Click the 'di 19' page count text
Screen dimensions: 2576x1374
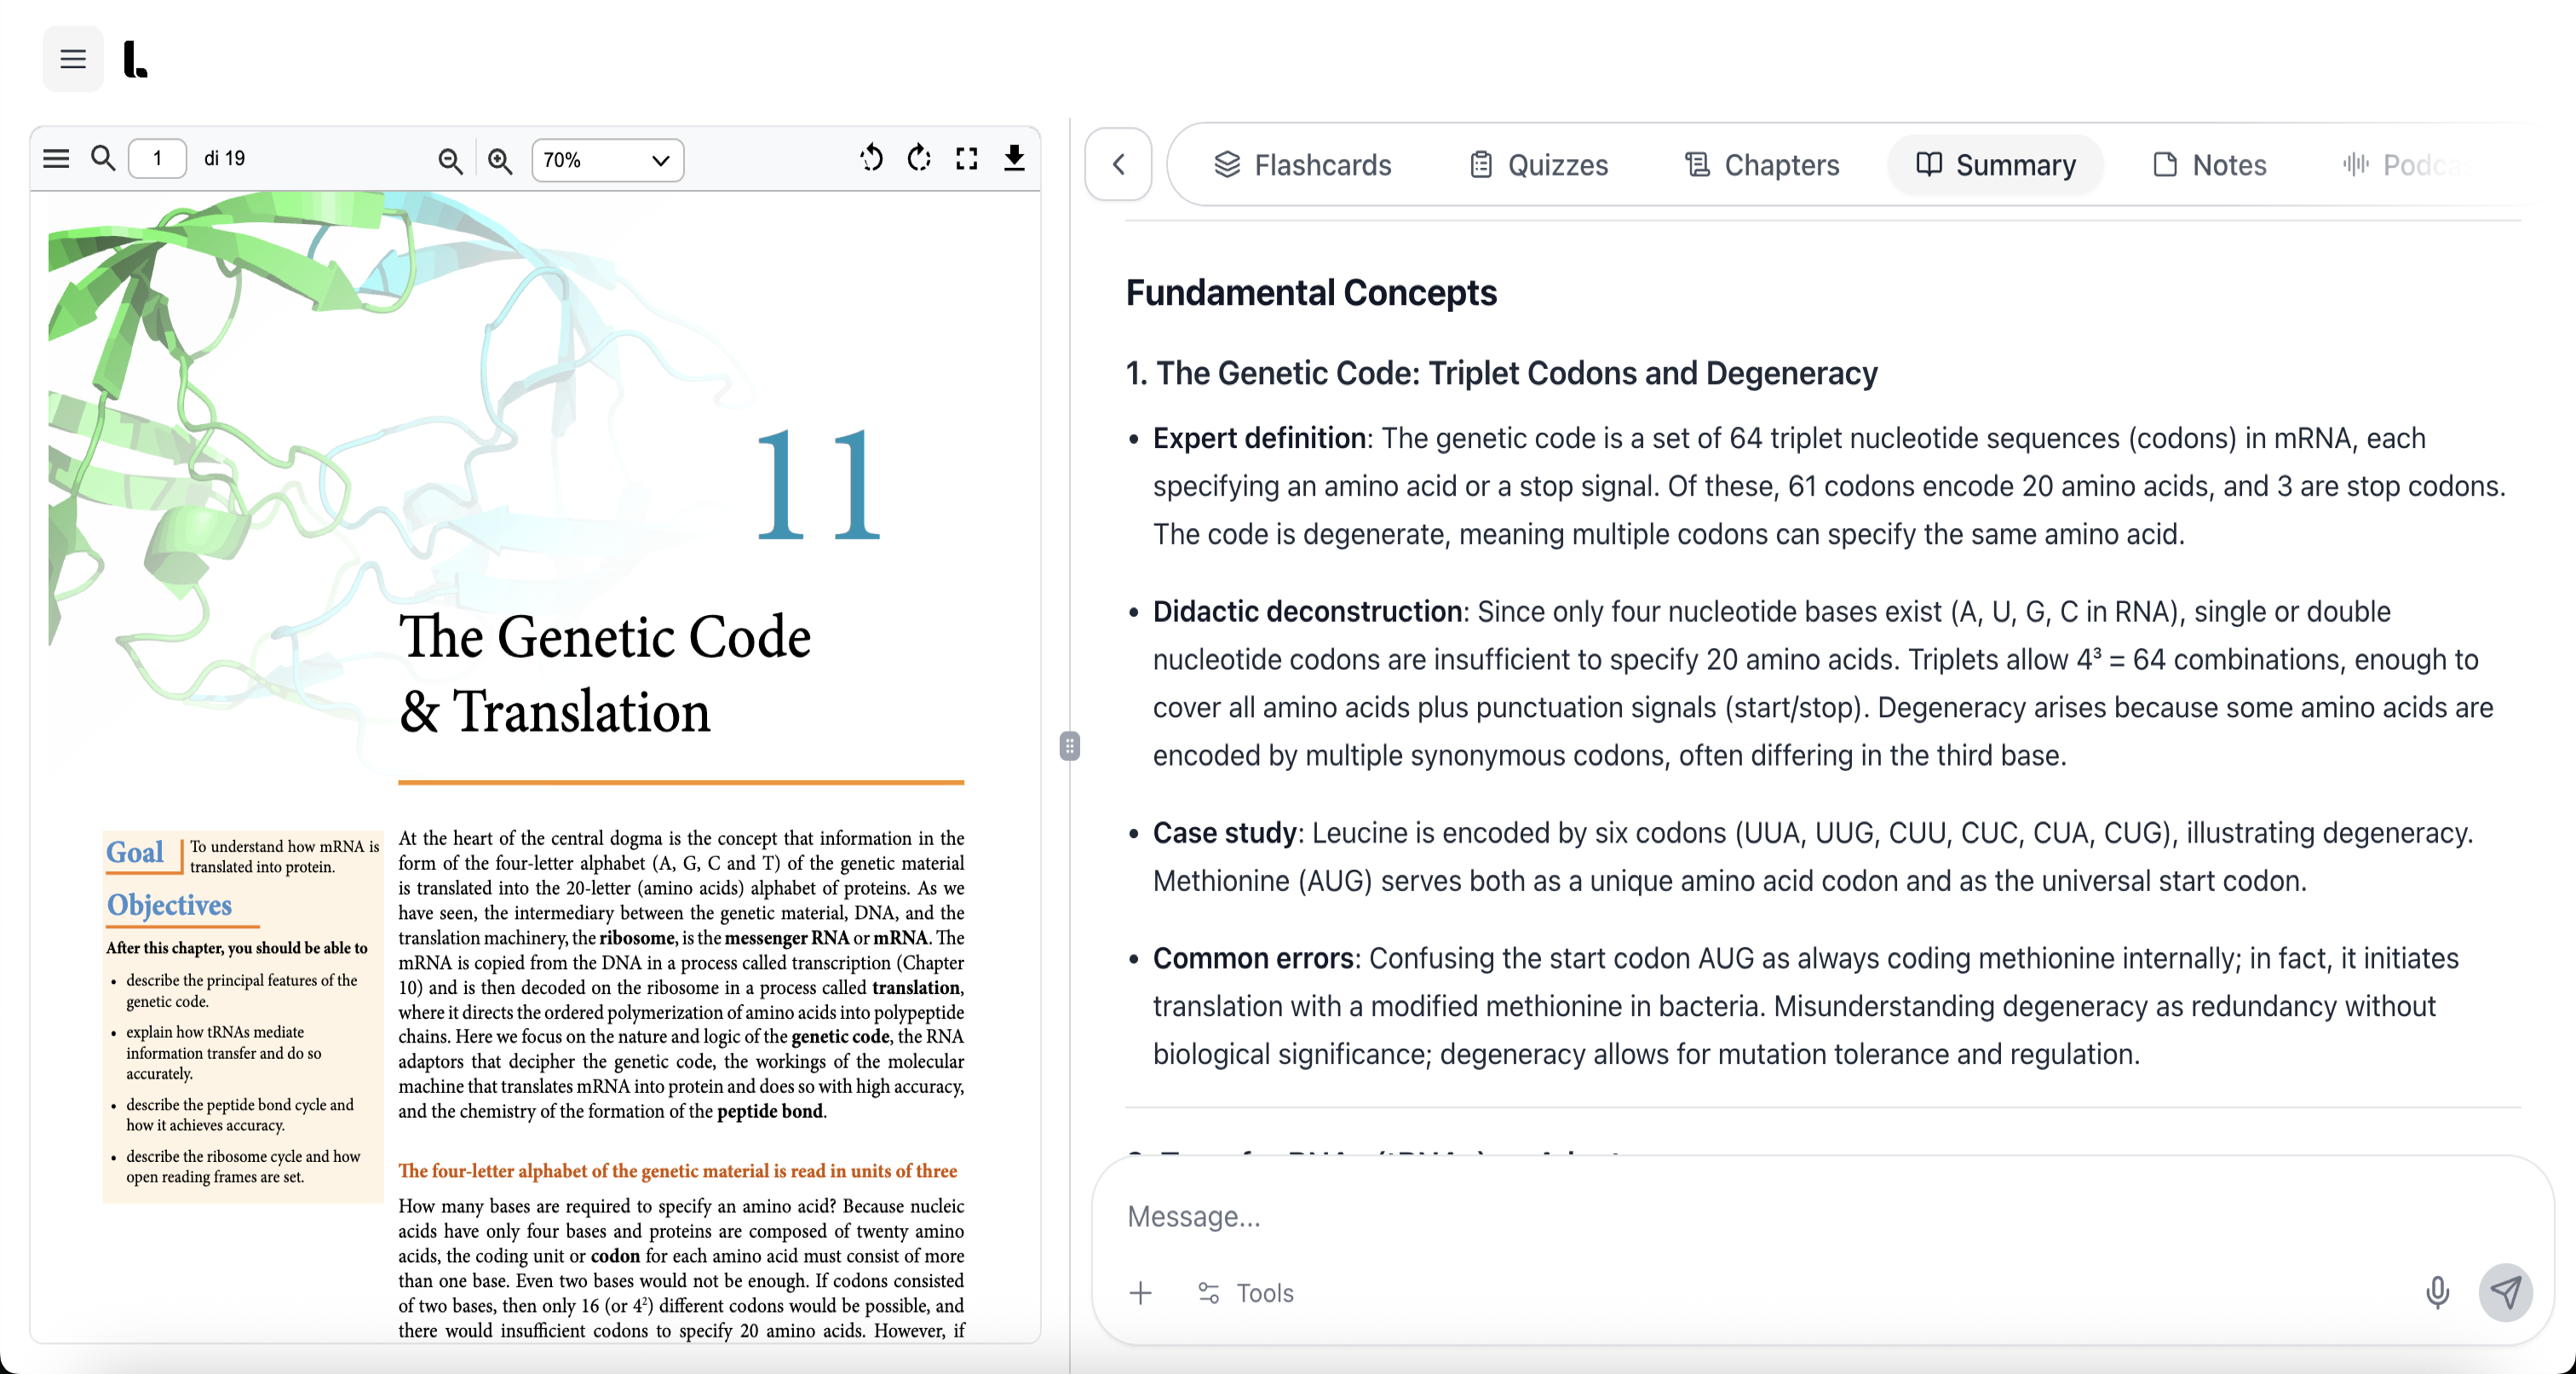coord(225,158)
